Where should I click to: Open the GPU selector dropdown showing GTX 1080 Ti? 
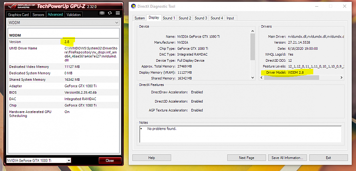click(38, 161)
